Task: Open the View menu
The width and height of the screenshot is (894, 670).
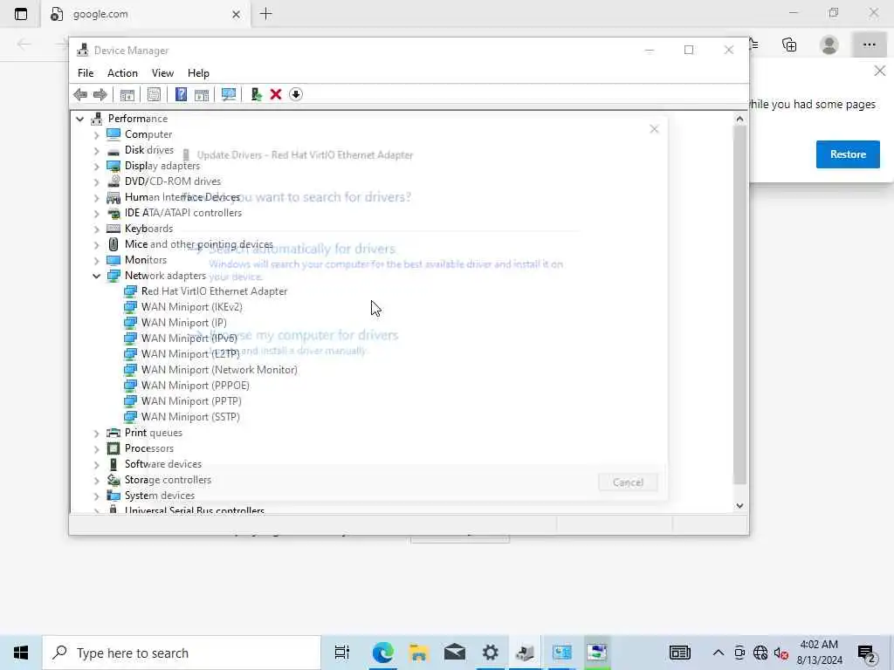Action: (x=162, y=73)
